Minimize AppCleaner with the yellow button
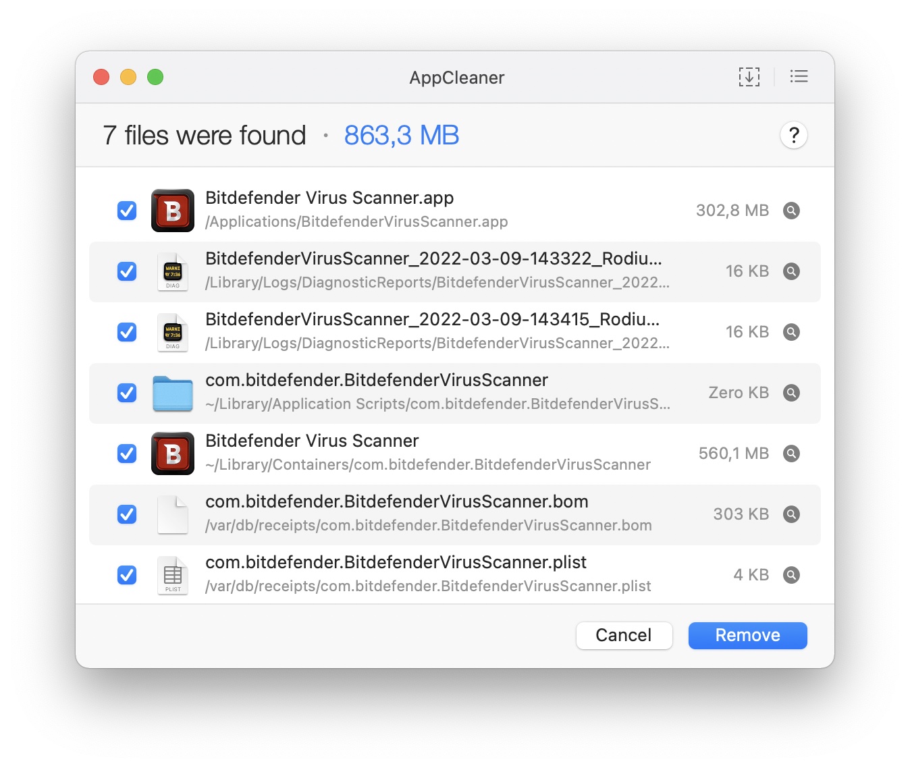Screen dimensions: 910x768 click(128, 77)
